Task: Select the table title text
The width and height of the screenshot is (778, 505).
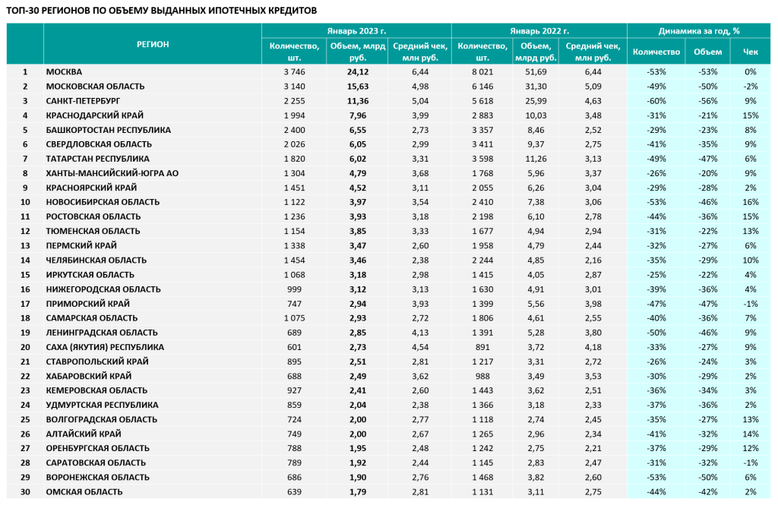Action: point(162,11)
